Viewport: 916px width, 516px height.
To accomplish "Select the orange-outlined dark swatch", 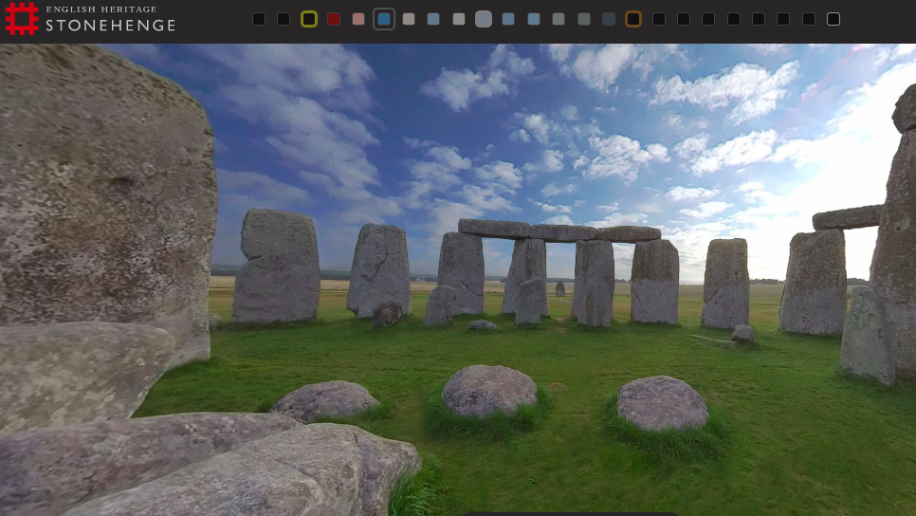I will [x=633, y=19].
